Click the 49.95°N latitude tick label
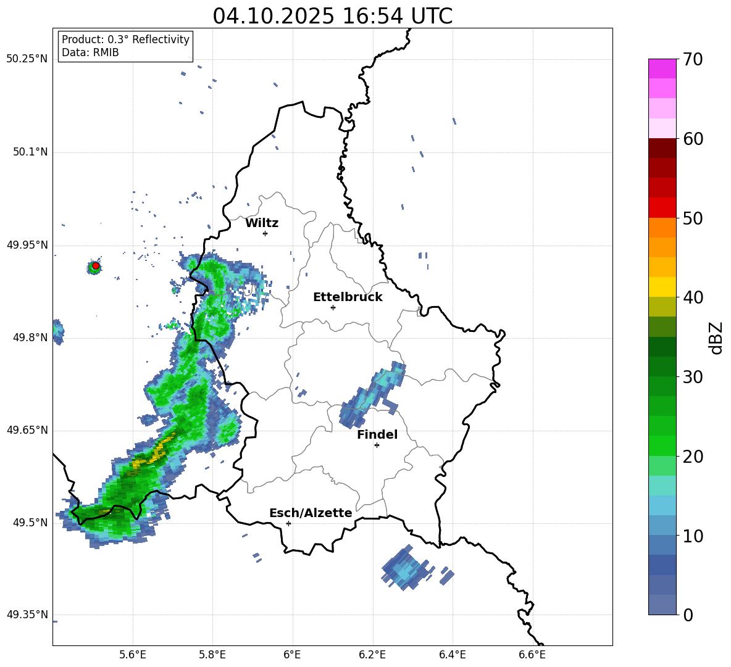Image resolution: width=731 pixels, height=667 pixels. click(27, 245)
